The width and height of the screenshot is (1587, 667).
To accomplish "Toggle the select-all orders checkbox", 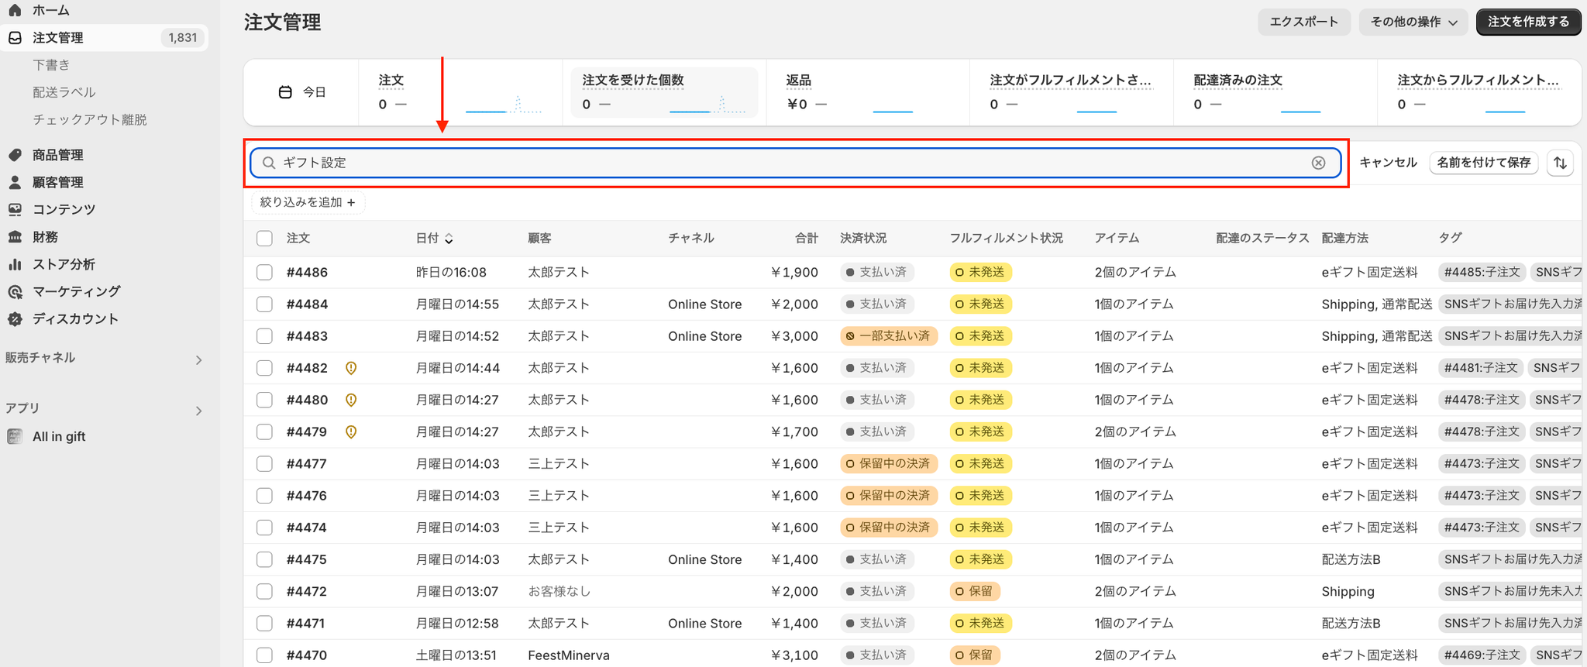I will [264, 239].
